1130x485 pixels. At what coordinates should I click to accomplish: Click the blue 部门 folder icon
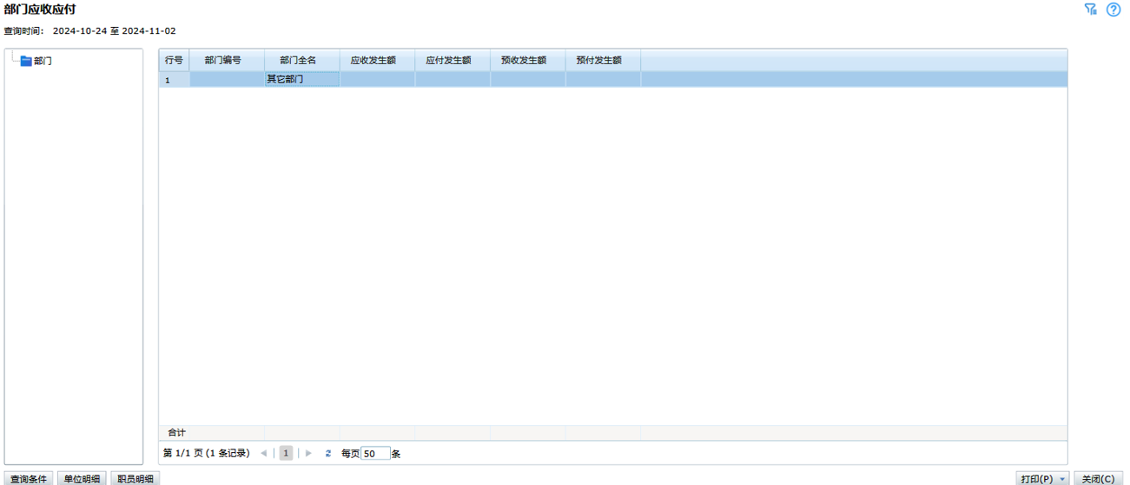[26, 62]
